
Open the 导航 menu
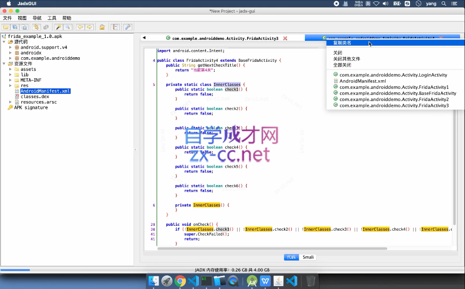tap(37, 18)
